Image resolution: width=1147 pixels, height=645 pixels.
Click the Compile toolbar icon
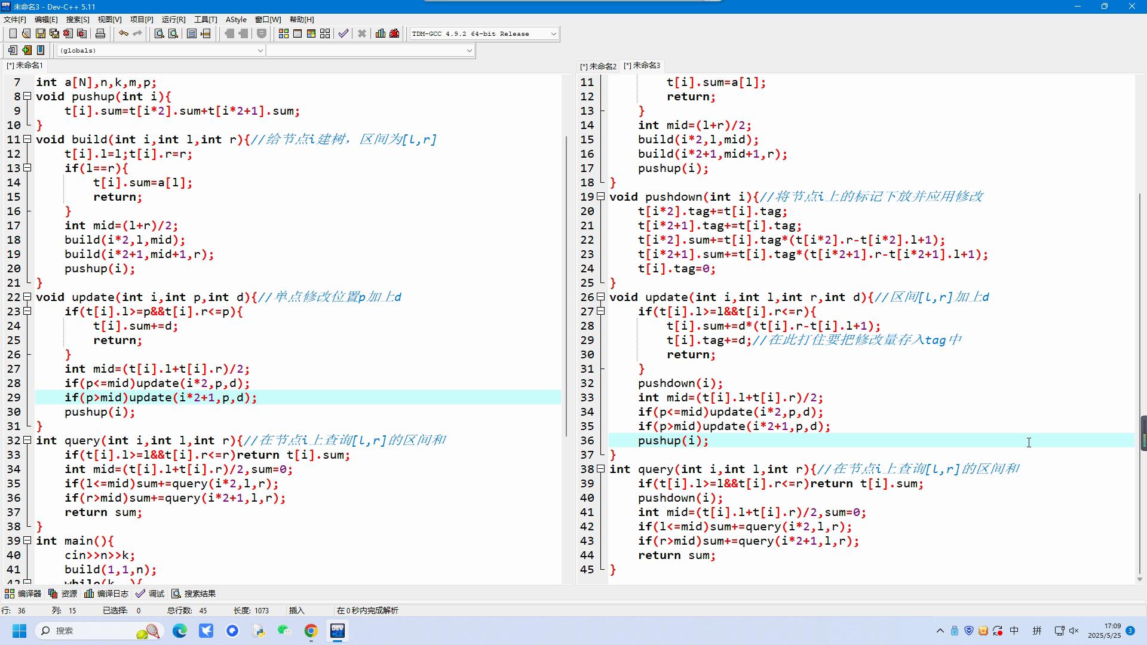[284, 34]
